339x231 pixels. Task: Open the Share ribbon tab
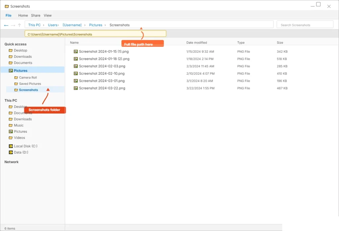[x=35, y=16]
